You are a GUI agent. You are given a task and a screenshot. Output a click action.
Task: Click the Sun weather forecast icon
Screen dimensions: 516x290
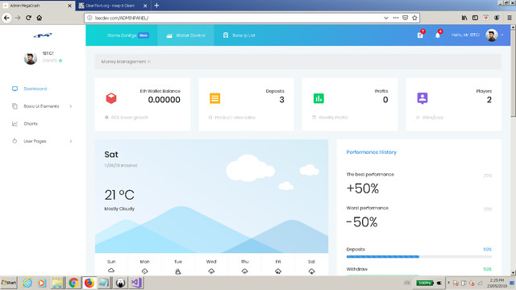click(111, 271)
